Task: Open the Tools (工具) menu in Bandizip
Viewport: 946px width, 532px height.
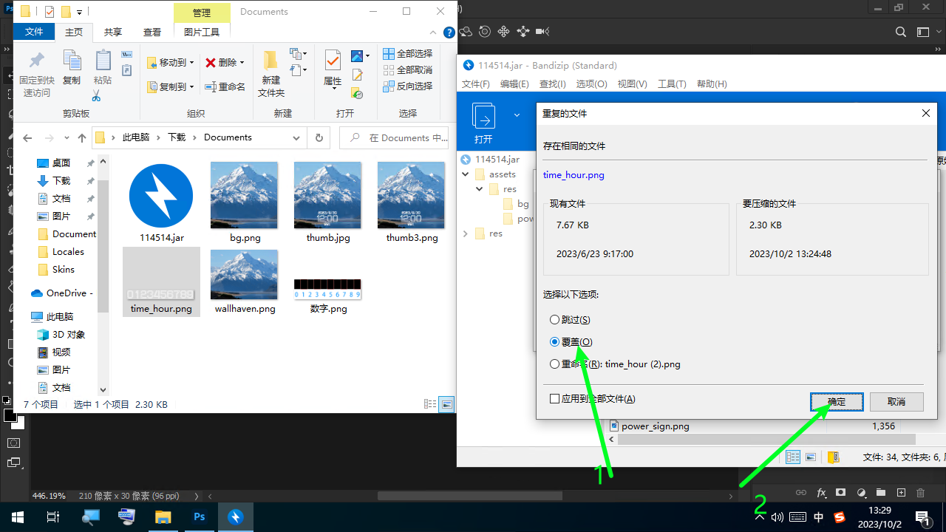Action: coord(672,84)
